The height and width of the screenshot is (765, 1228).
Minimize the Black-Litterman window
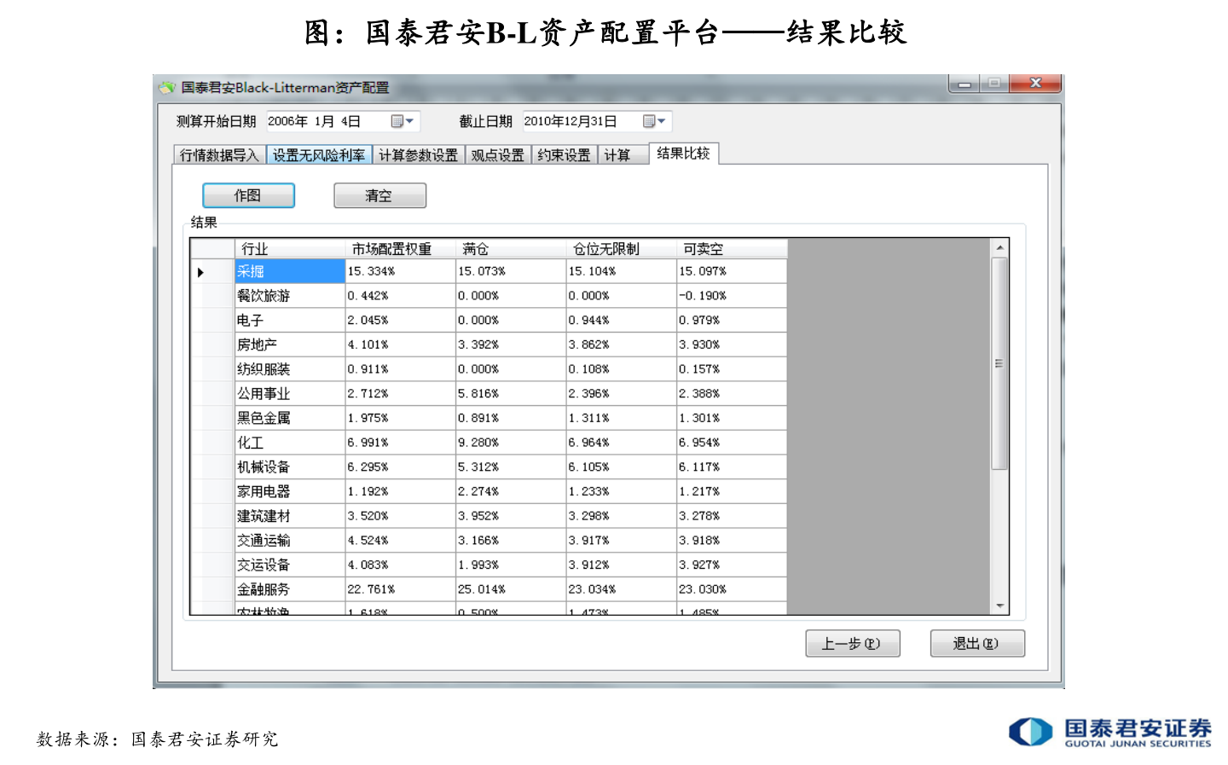[x=964, y=84]
